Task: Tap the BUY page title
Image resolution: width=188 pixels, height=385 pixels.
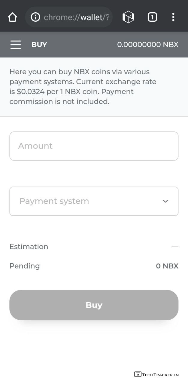Action: [x=39, y=45]
